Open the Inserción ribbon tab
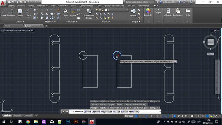 click(x=21, y=6)
